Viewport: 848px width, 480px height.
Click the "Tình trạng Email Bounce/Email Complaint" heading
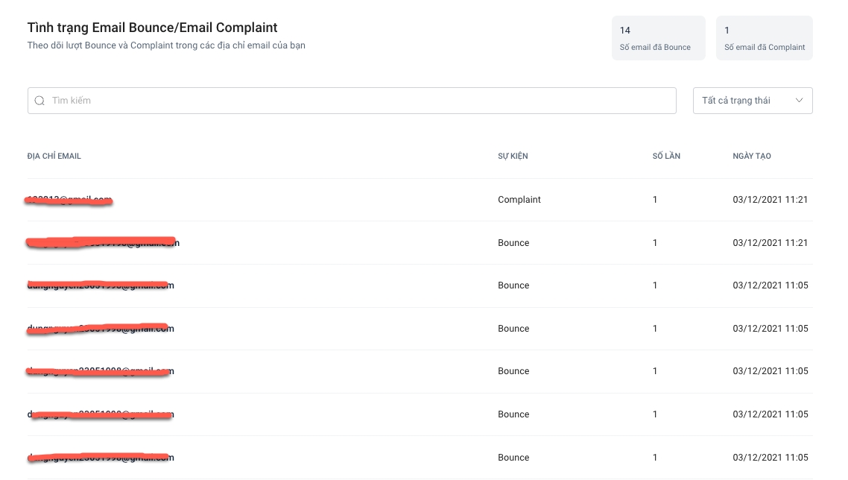click(152, 28)
